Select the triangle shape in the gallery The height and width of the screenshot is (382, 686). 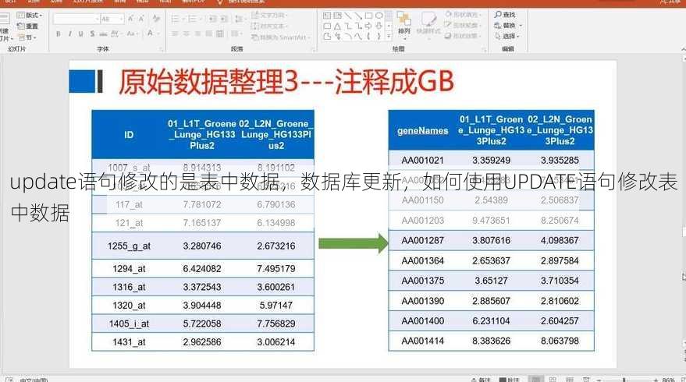(x=337, y=27)
